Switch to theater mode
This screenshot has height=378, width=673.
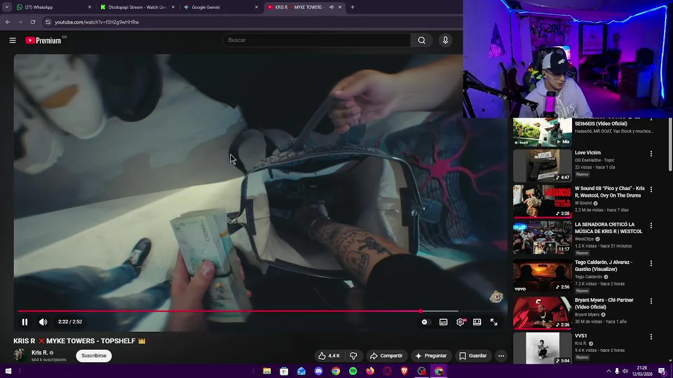[477, 322]
